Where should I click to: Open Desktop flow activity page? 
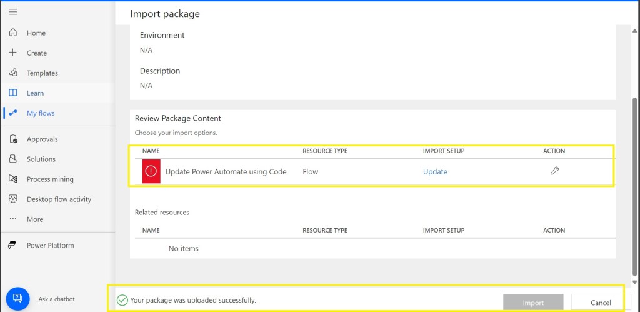pos(59,199)
